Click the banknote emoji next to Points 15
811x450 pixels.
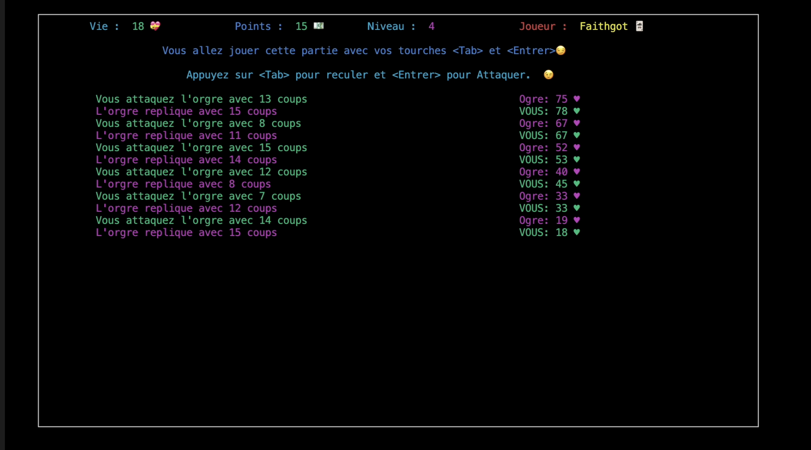pos(319,26)
